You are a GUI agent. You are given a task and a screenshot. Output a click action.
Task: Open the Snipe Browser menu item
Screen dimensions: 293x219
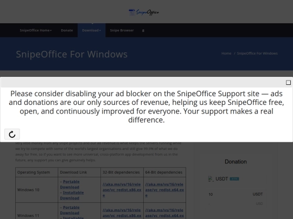pos(122,30)
